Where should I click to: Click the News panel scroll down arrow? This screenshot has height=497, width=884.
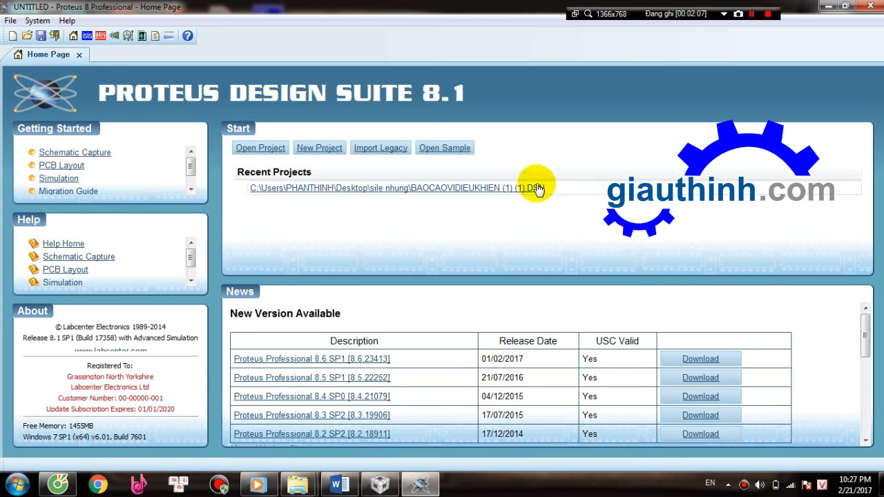865,440
